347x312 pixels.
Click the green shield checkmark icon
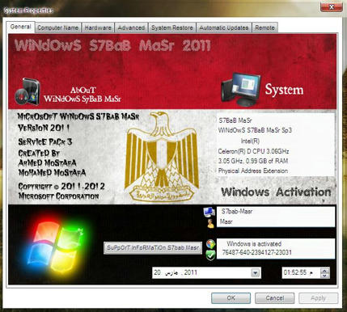pos(210,255)
